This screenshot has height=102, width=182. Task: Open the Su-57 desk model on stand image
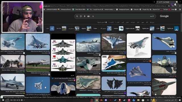[x=139, y=46]
